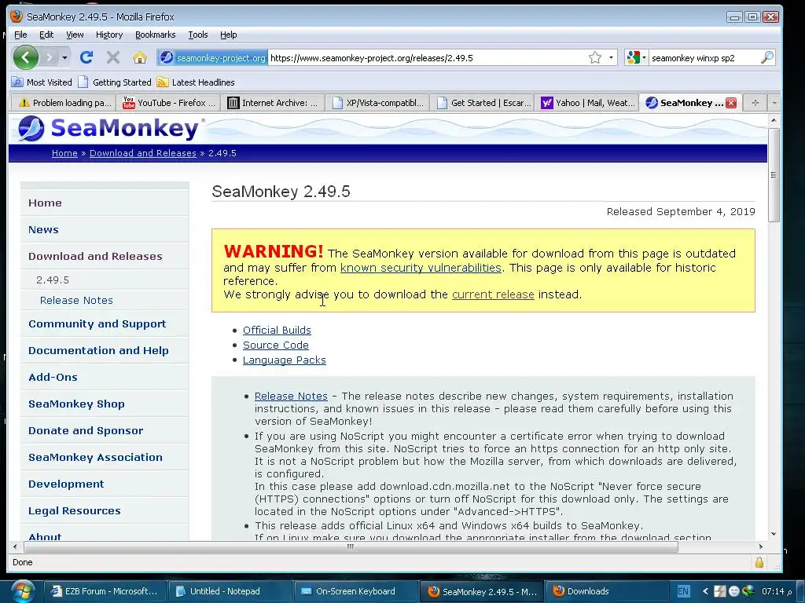Click the seamonkey-project.org site identity button
805x603 pixels.
tap(212, 57)
